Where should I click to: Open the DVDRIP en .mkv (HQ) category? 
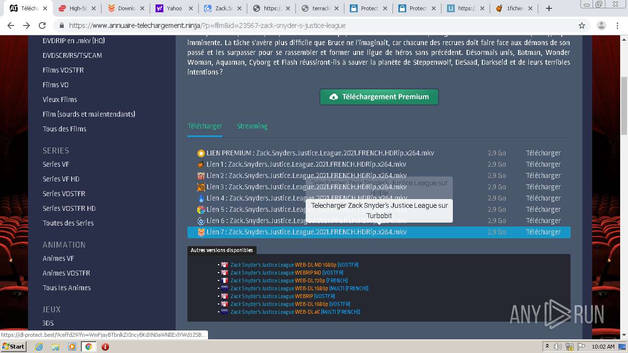[x=74, y=41]
